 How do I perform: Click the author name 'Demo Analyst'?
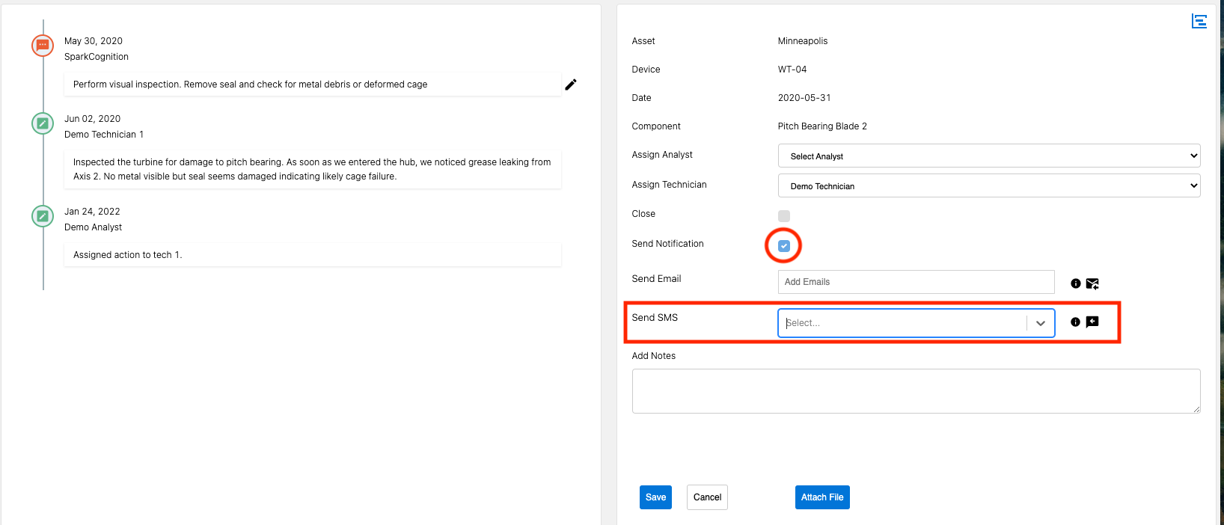click(93, 227)
